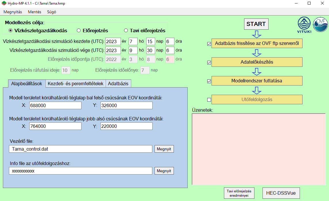Choose the Tavi előrejelzés radio option
The image size is (329, 201).
pyautogui.click(x=125, y=31)
